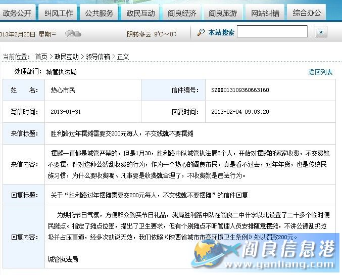The height and width of the screenshot is (275, 342).
Task: Open the 网站纠错 tab
Action: click(x=265, y=13)
